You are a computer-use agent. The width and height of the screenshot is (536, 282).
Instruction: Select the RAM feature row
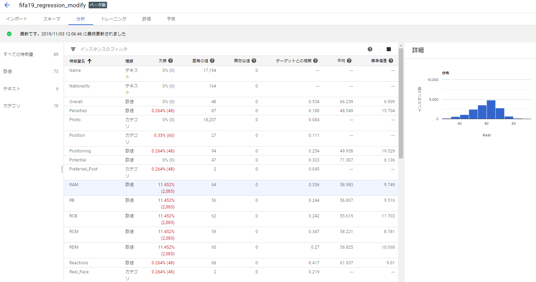(231, 188)
